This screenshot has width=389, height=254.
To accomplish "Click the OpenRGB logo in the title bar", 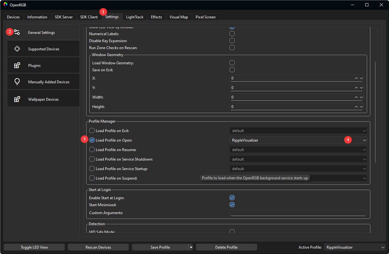I will coord(5,5).
